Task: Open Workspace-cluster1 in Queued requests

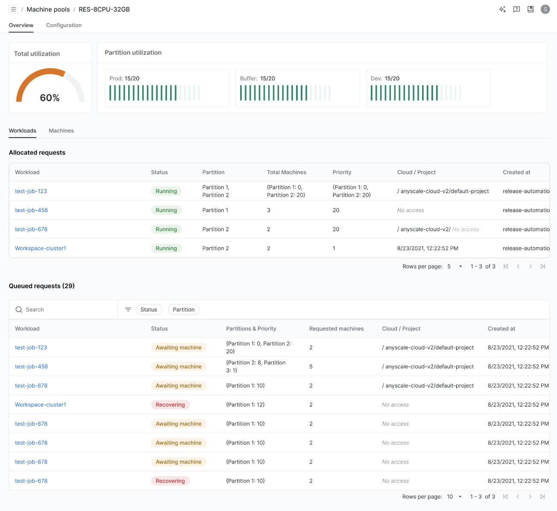Action: [41, 405]
